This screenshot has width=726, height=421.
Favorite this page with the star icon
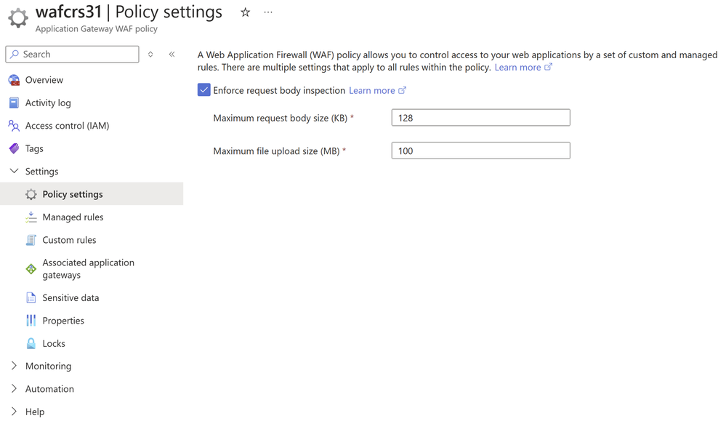pyautogui.click(x=246, y=12)
